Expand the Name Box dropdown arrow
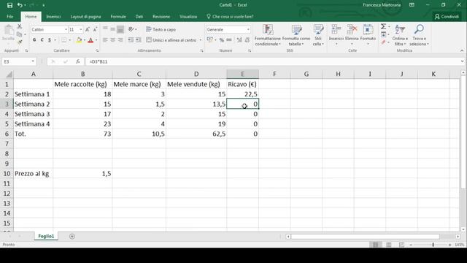467x263 pixels. tap(33, 61)
